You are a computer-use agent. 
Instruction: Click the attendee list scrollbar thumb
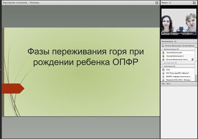click(x=196, y=78)
